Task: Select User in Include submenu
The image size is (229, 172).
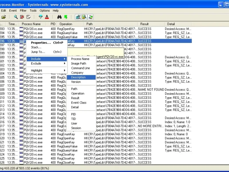Action: (x=81, y=124)
